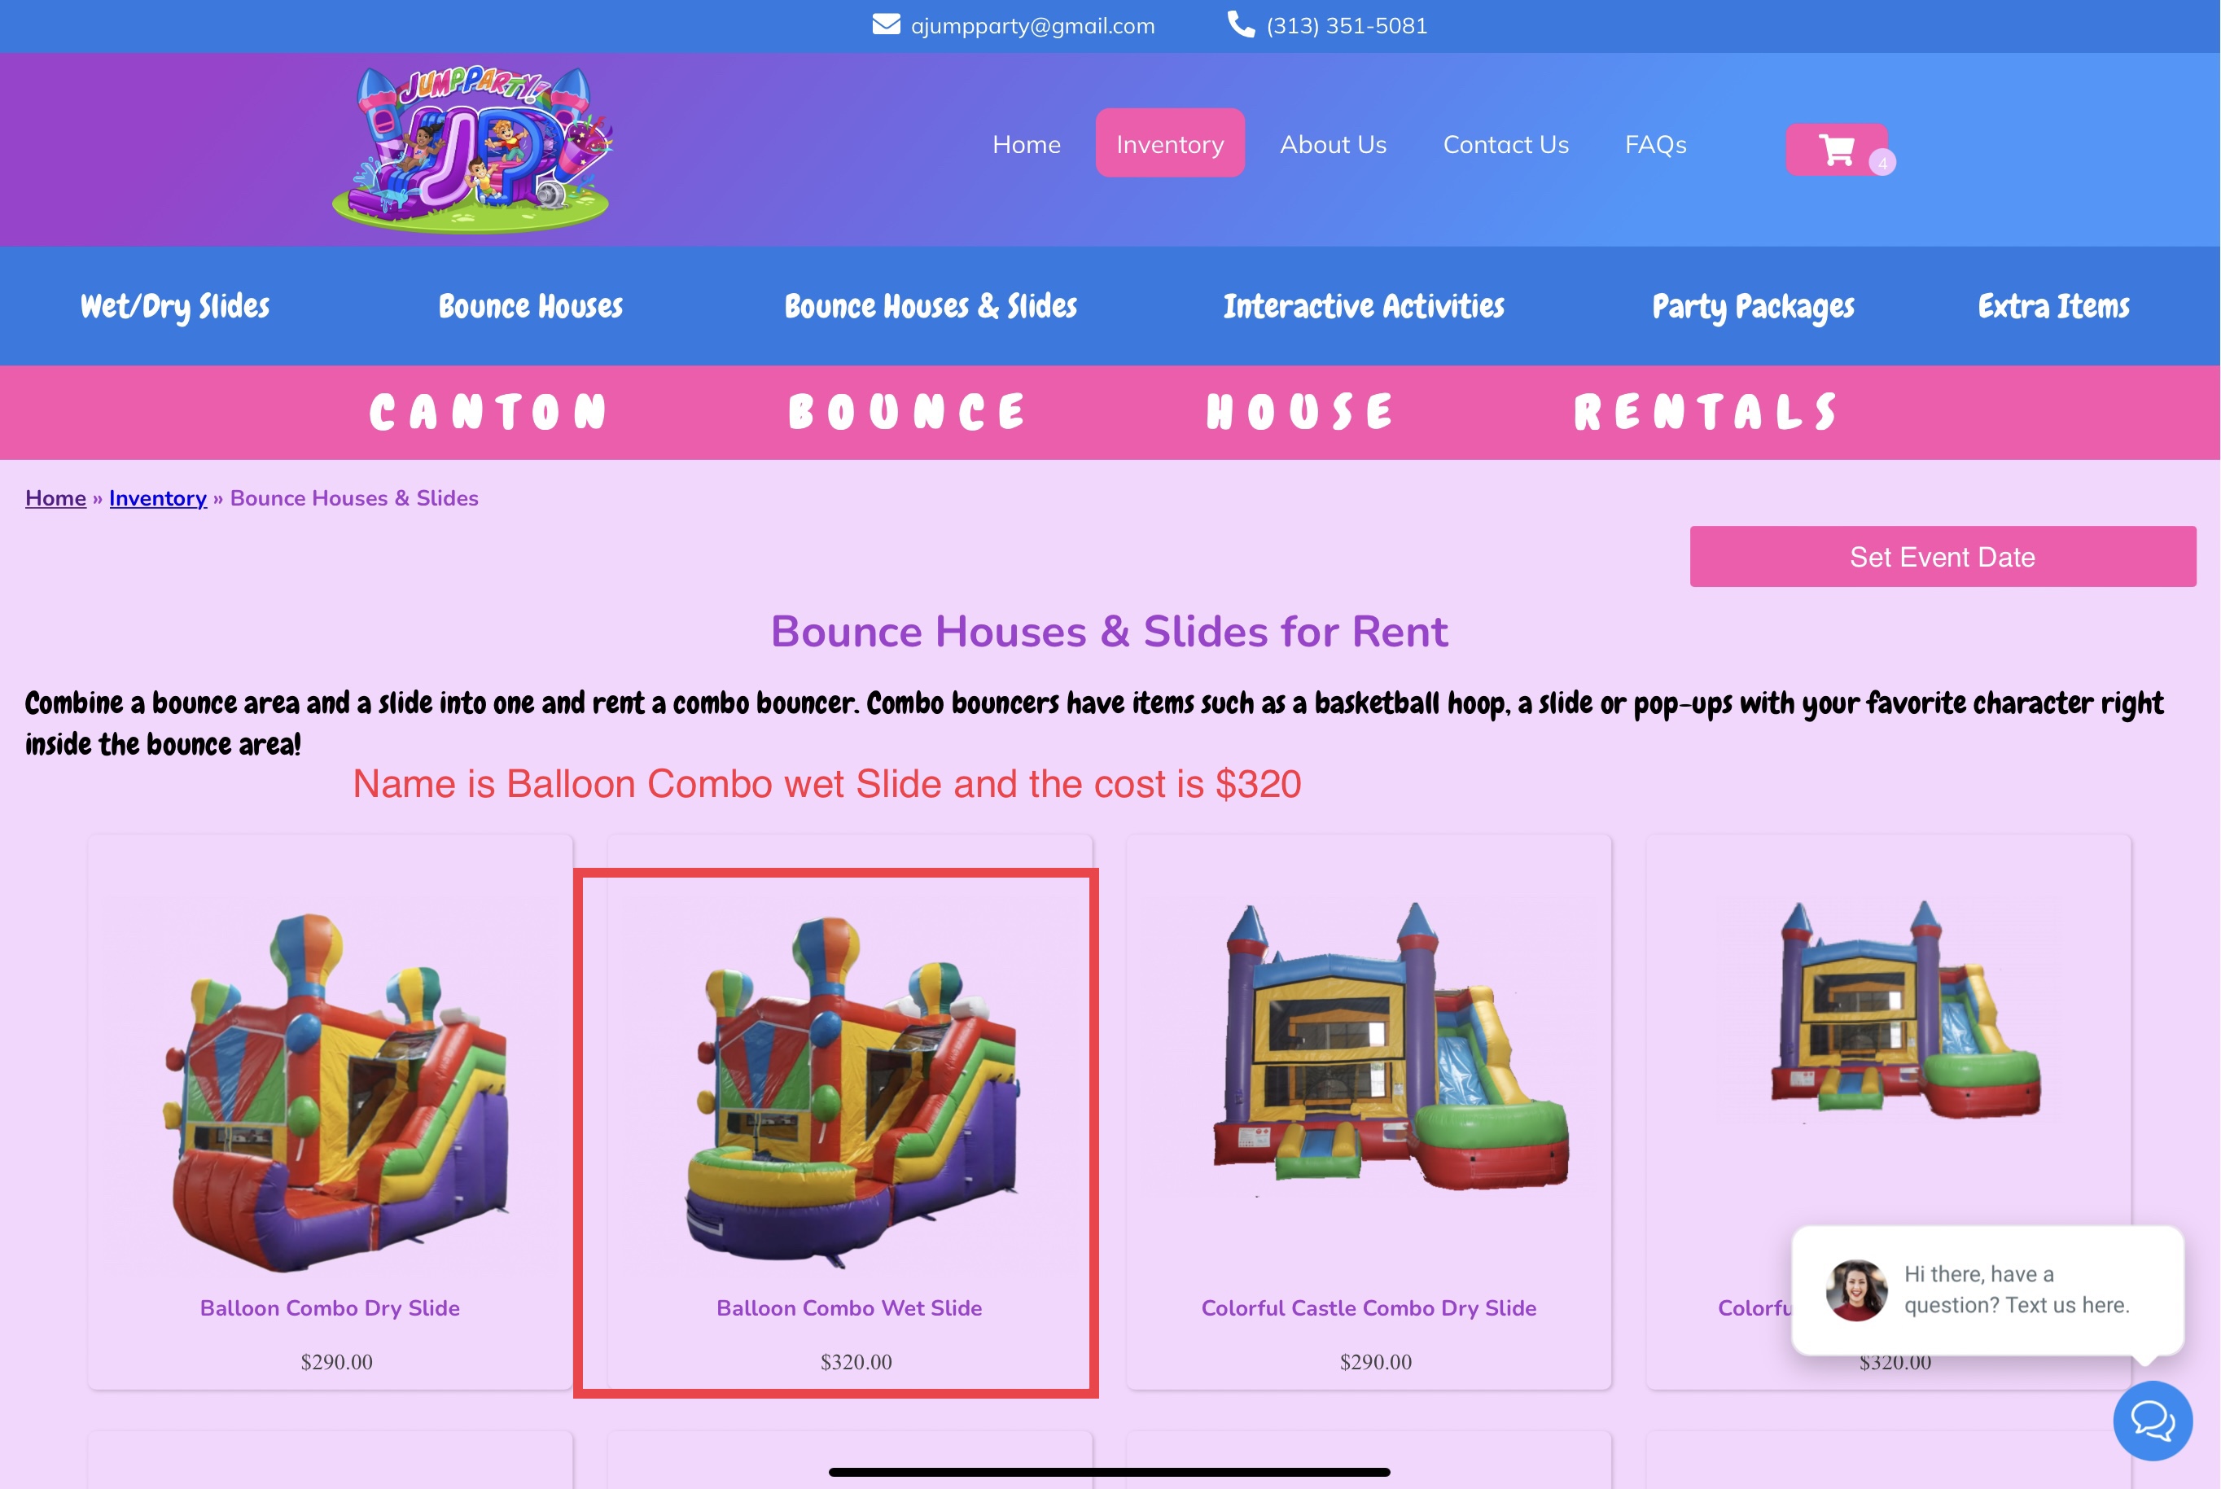Open the blue chat bubble icon

2153,1421
